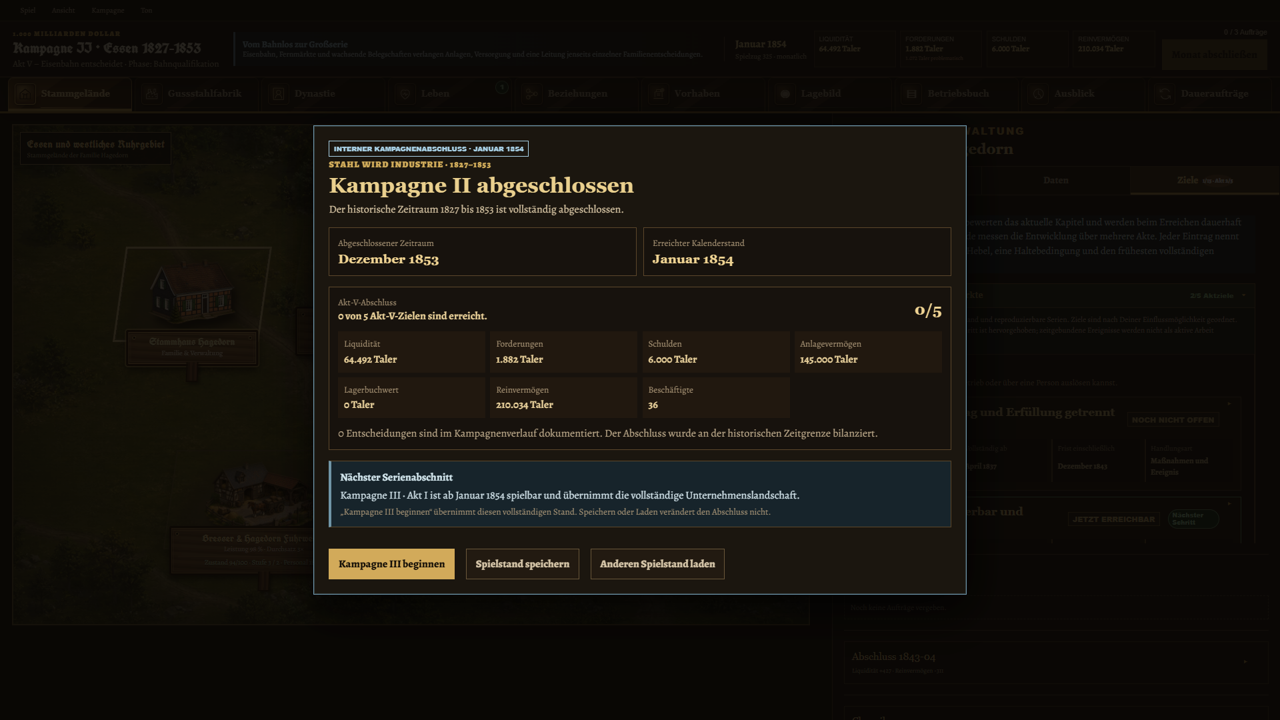Click the Dynastie portrait icon
1280x720 pixels.
click(x=279, y=94)
